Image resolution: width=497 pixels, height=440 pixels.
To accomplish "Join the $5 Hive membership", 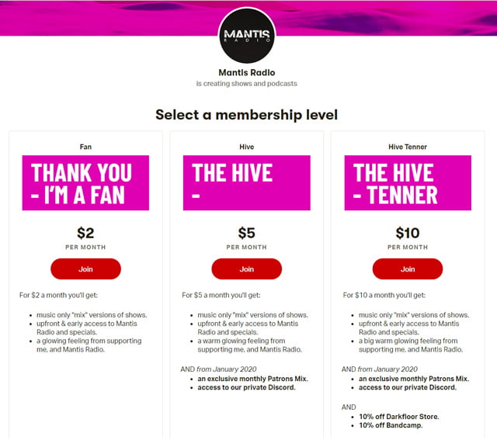I will (247, 269).
